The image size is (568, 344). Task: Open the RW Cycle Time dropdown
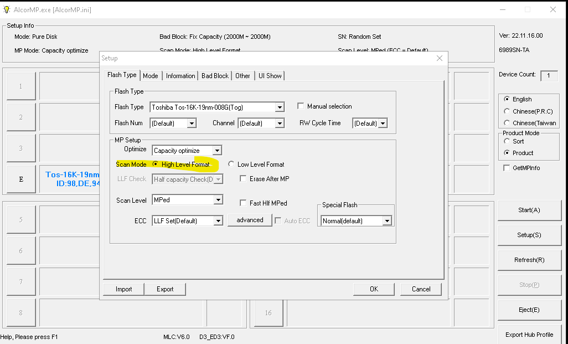[x=383, y=123]
